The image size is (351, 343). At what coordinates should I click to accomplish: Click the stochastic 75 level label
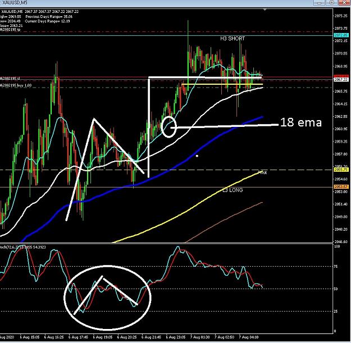click(335, 267)
